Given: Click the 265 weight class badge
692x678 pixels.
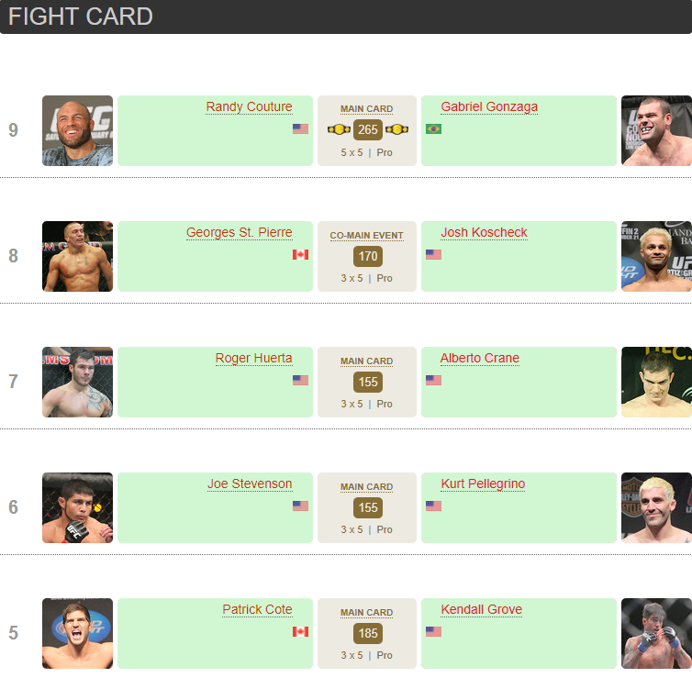Looking at the screenshot, I should [x=368, y=129].
